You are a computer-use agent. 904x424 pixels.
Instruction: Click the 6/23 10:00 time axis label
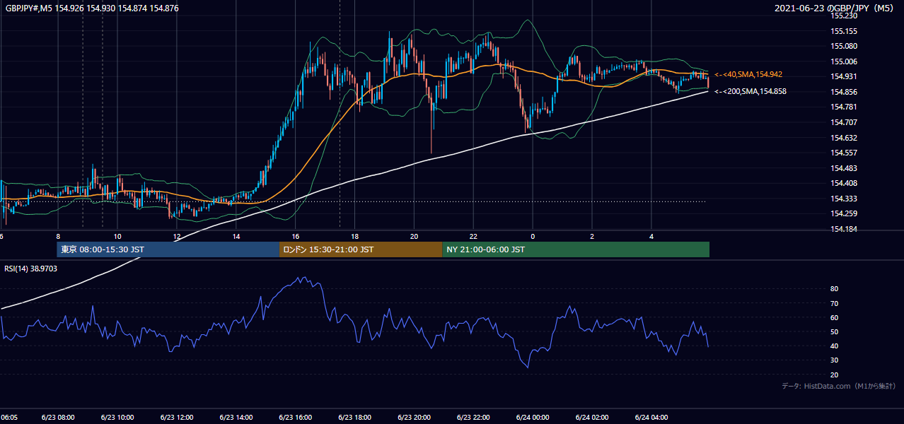pyautogui.click(x=117, y=418)
